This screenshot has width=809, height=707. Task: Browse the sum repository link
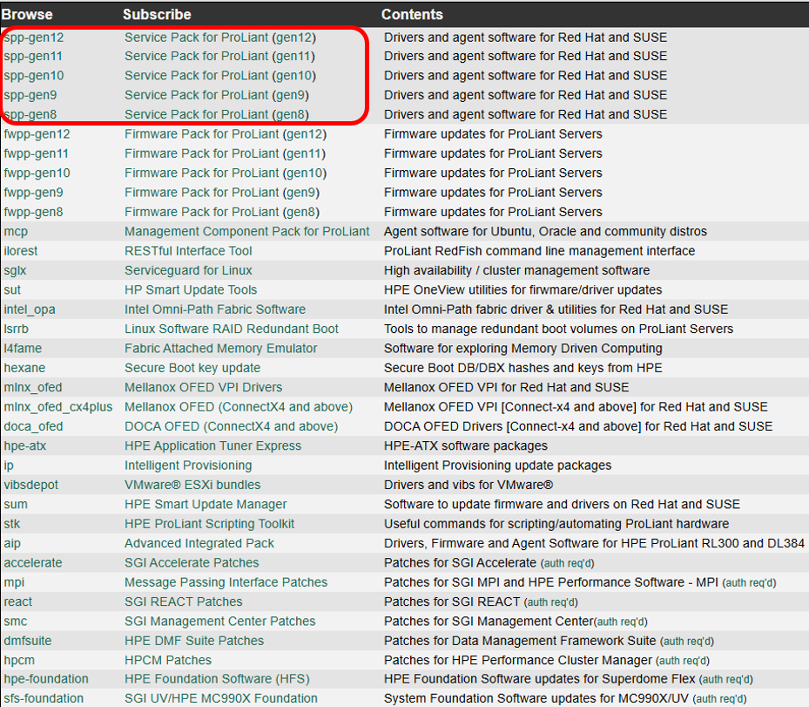point(16,505)
